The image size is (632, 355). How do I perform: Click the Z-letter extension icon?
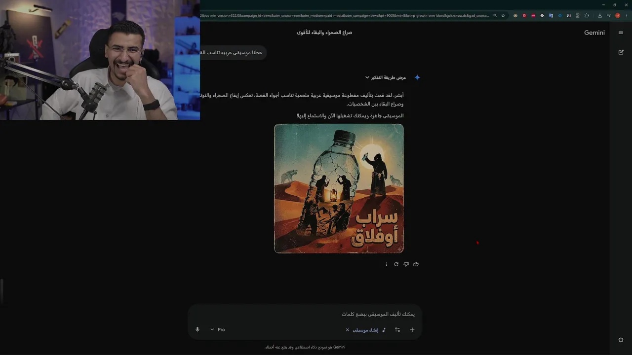(x=578, y=15)
